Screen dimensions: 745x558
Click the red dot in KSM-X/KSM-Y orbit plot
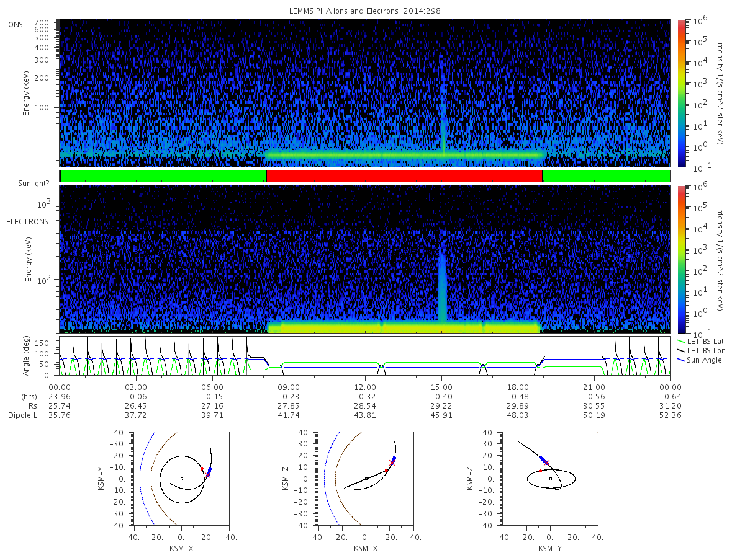pos(202,469)
